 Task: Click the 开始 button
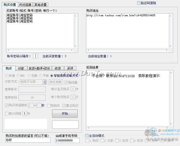coord(65,114)
